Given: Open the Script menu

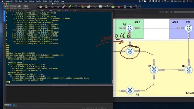Looking at the screenshot, I should point(45,1).
